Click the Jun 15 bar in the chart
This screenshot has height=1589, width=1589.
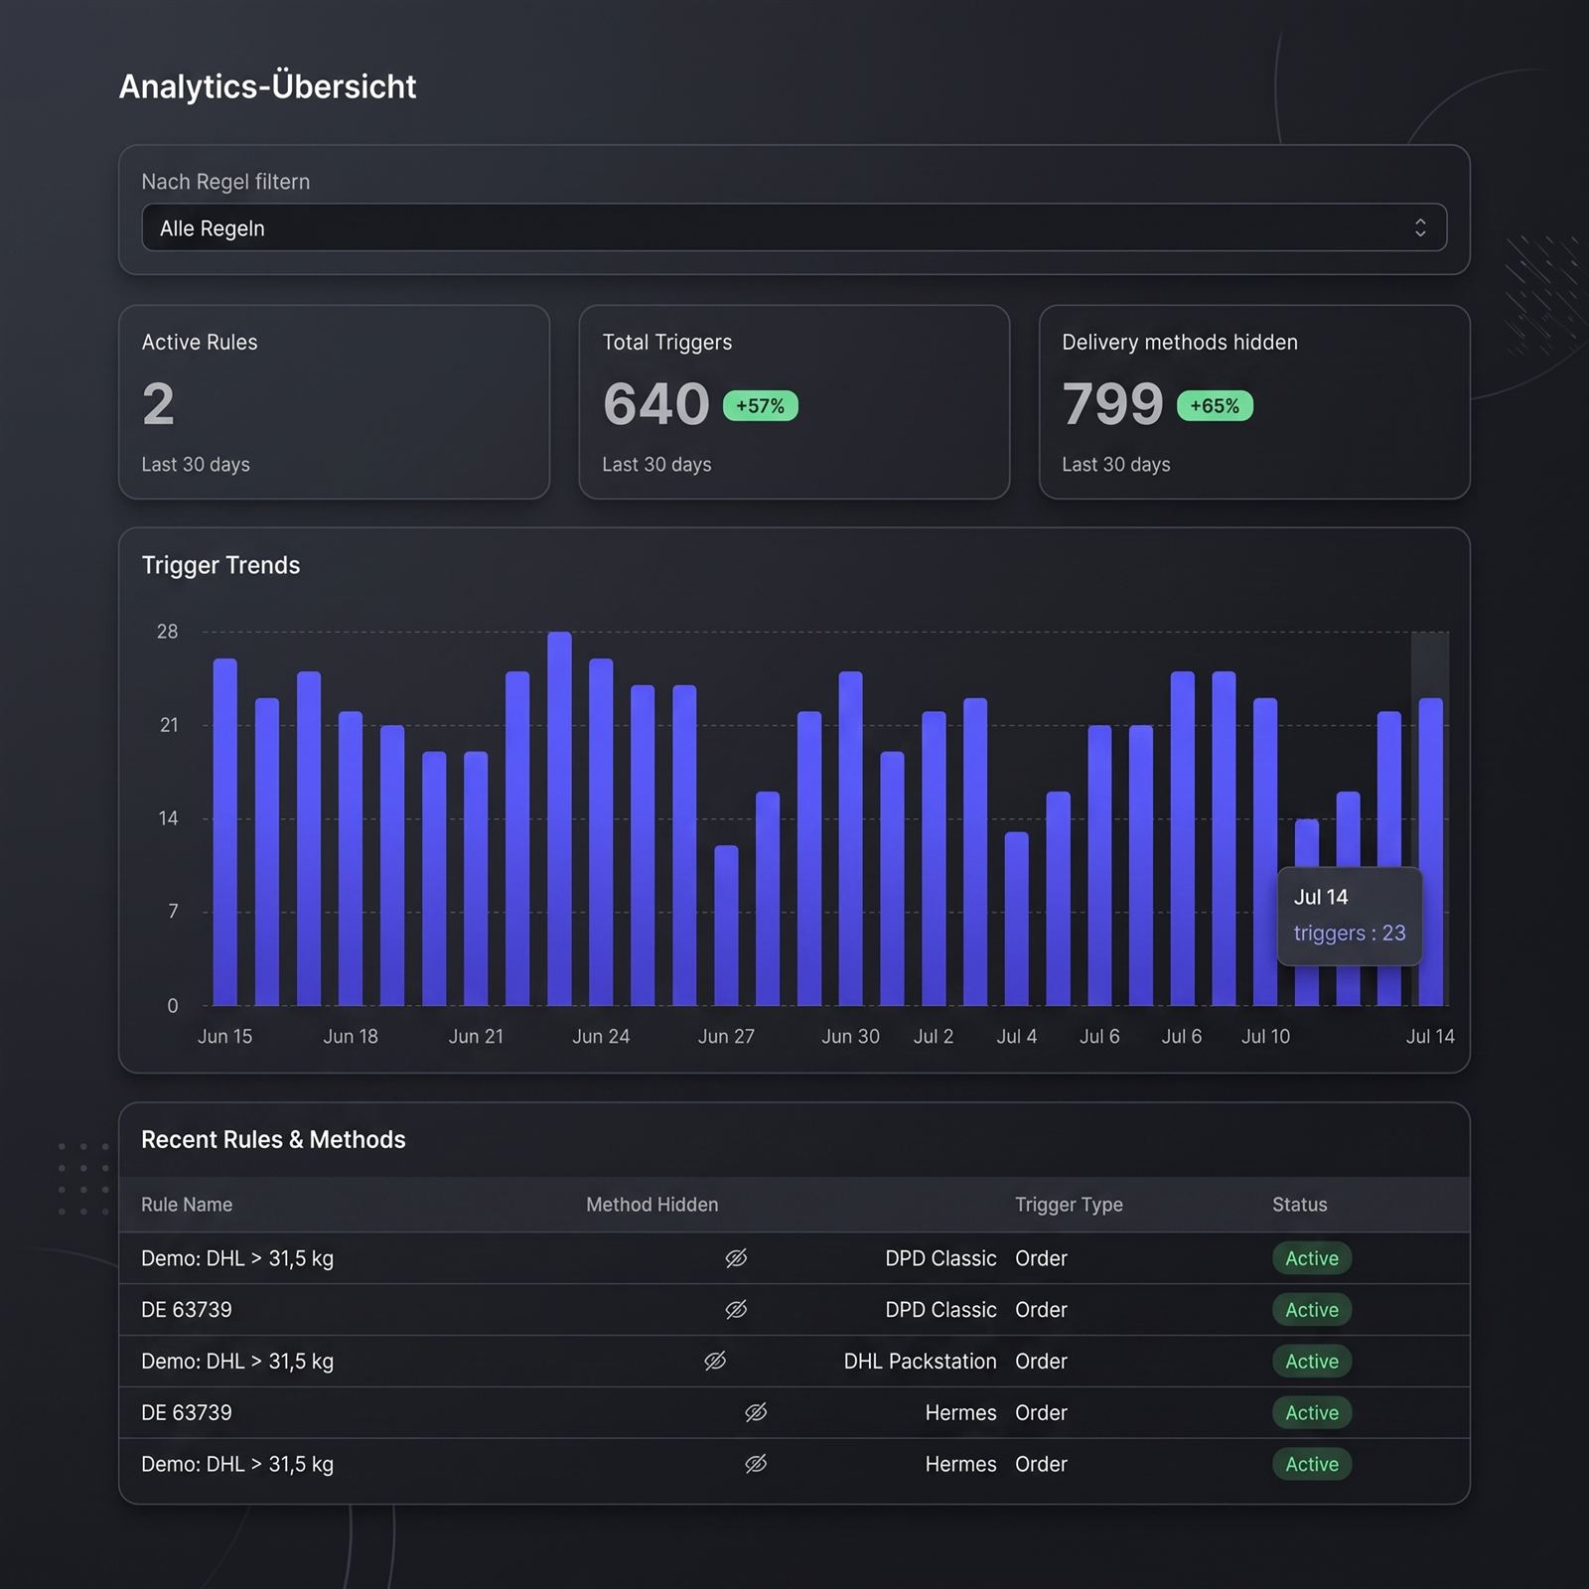(x=225, y=832)
